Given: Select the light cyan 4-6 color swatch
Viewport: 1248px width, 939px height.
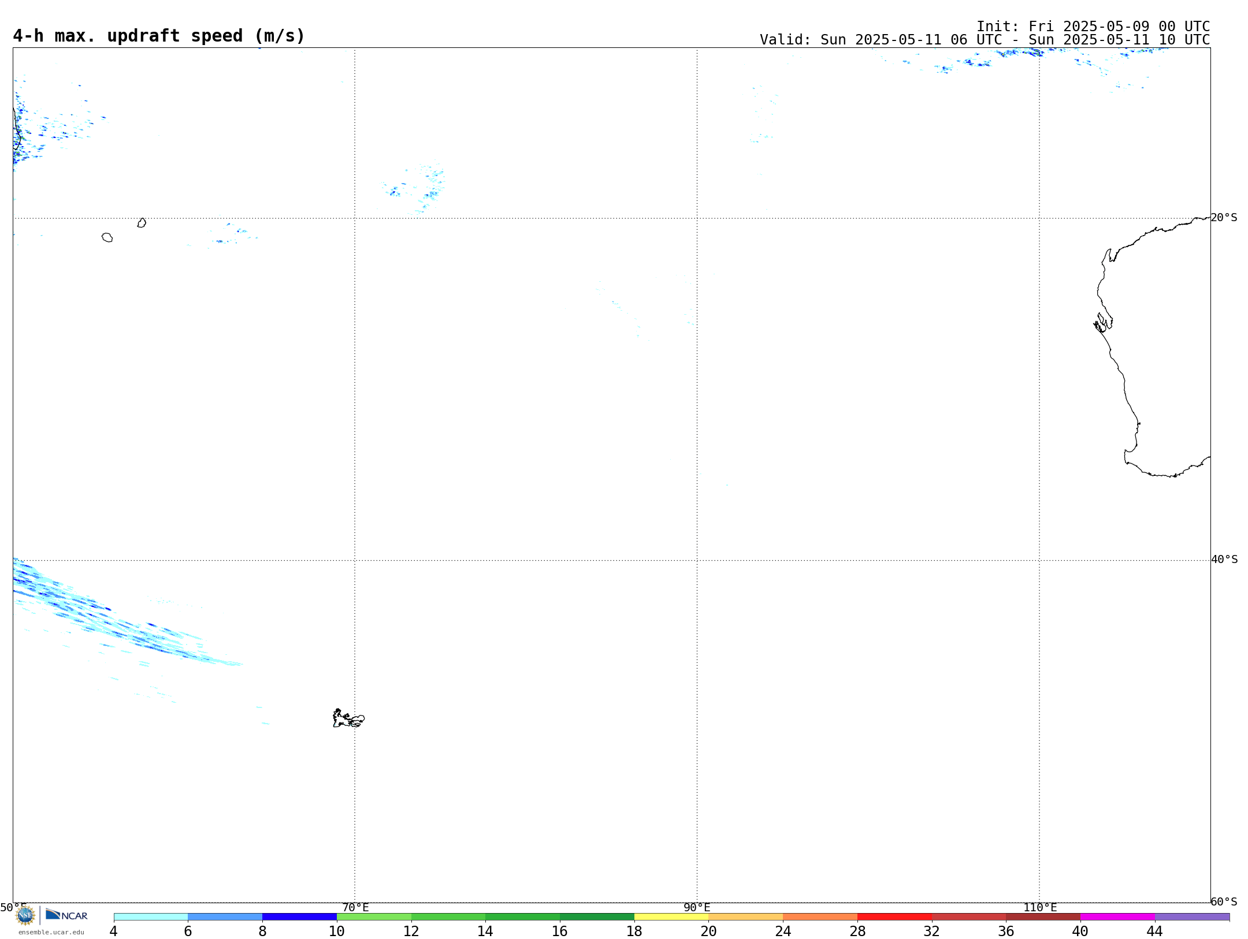Looking at the screenshot, I should 151,916.
